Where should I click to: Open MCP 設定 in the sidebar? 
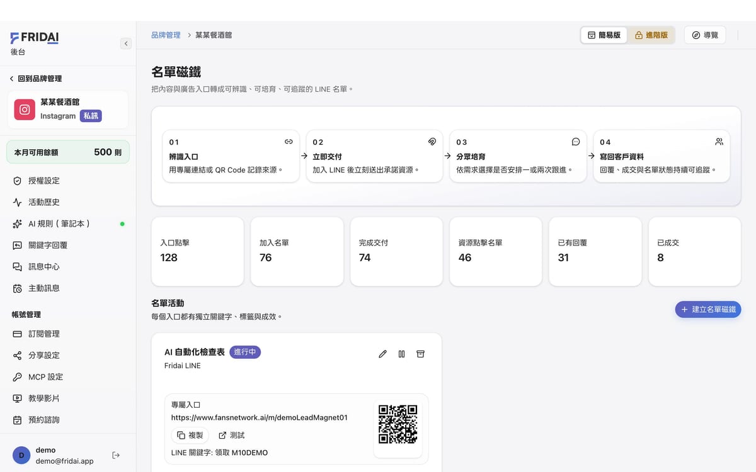(68, 376)
